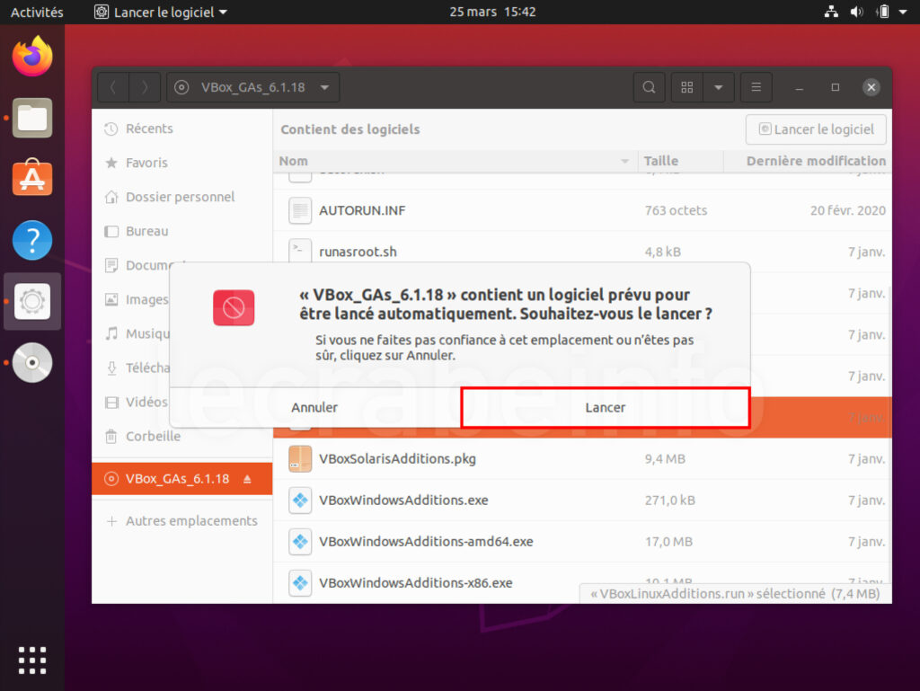
Task: Select the AUTORUN.INF file
Action: tap(582, 210)
